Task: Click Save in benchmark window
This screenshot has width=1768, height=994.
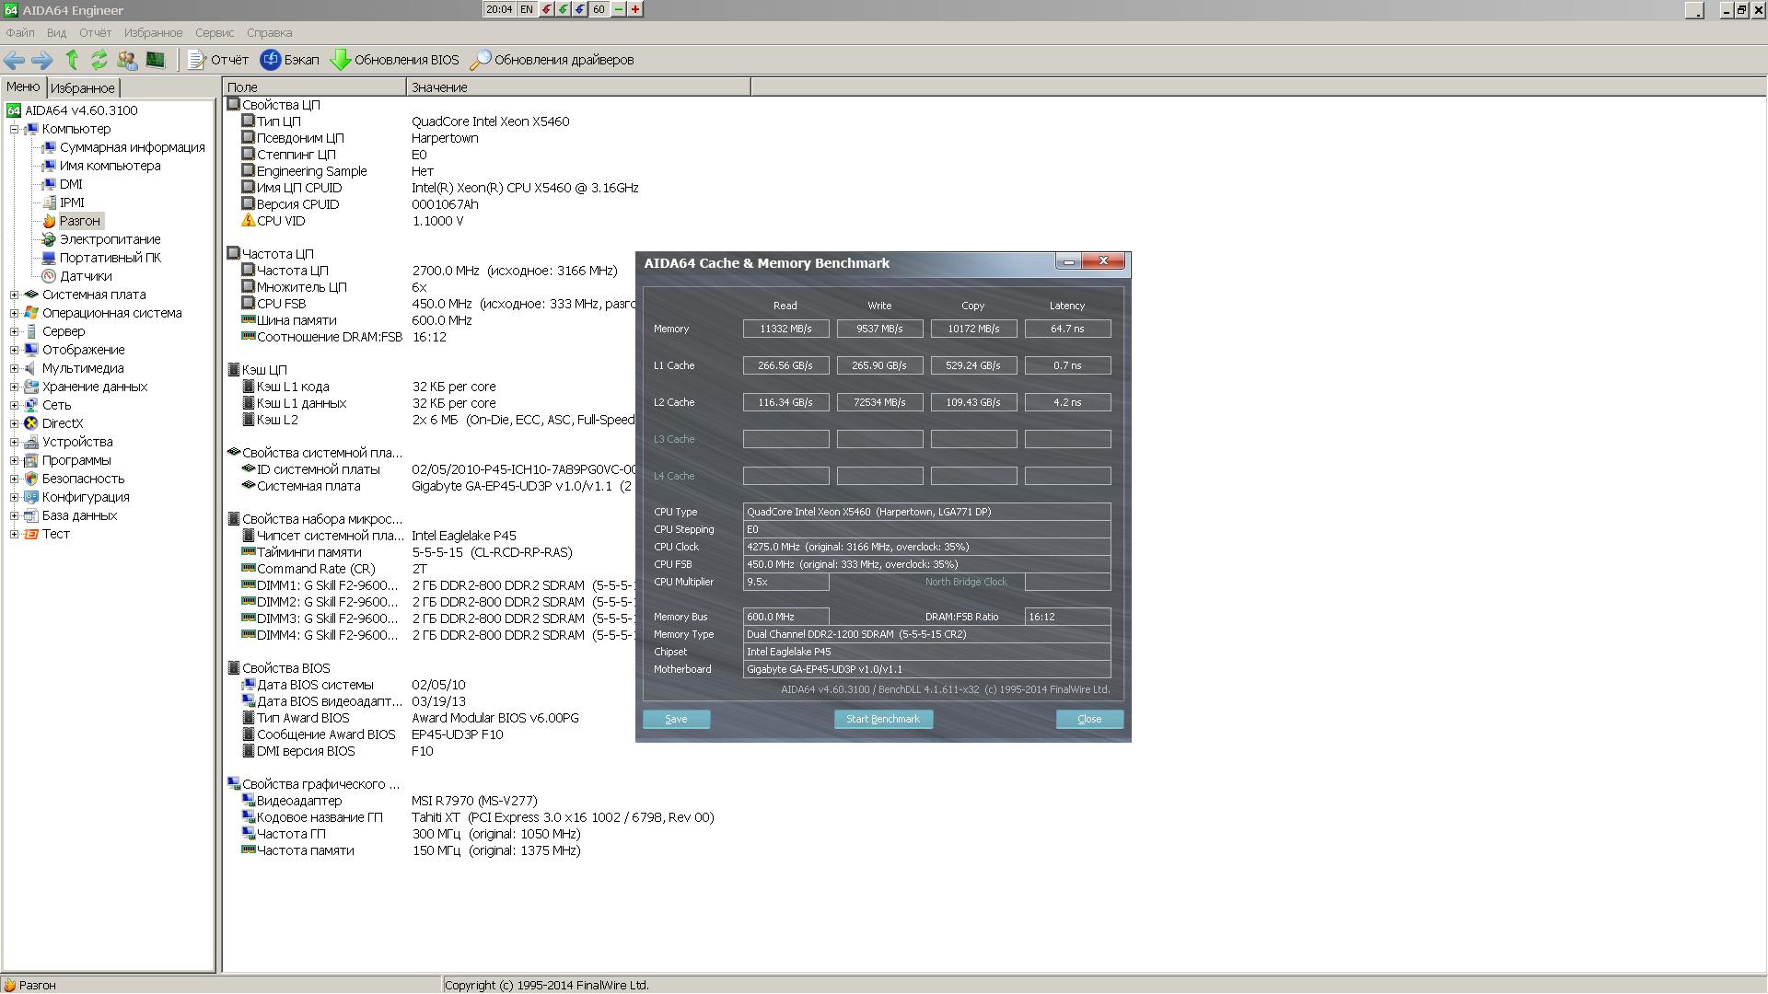Action: 676,720
